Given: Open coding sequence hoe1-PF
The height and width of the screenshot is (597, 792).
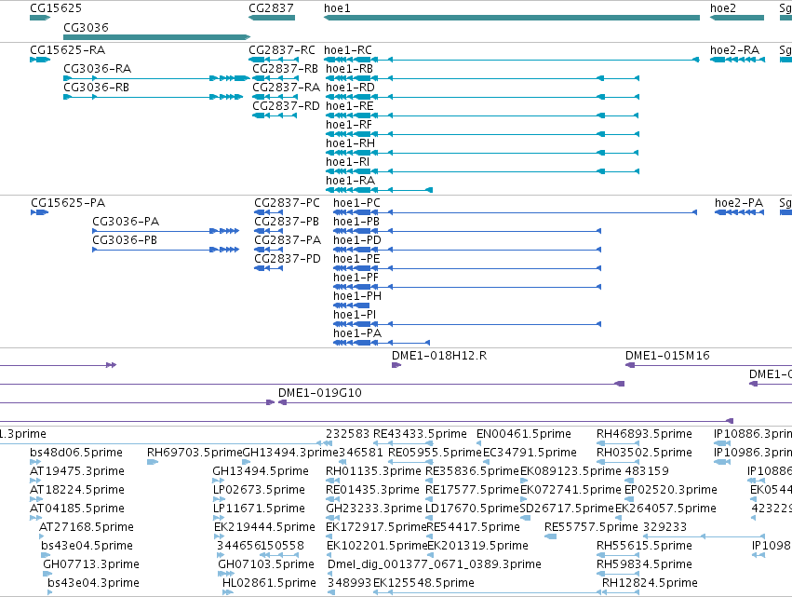Looking at the screenshot, I should point(356,278).
